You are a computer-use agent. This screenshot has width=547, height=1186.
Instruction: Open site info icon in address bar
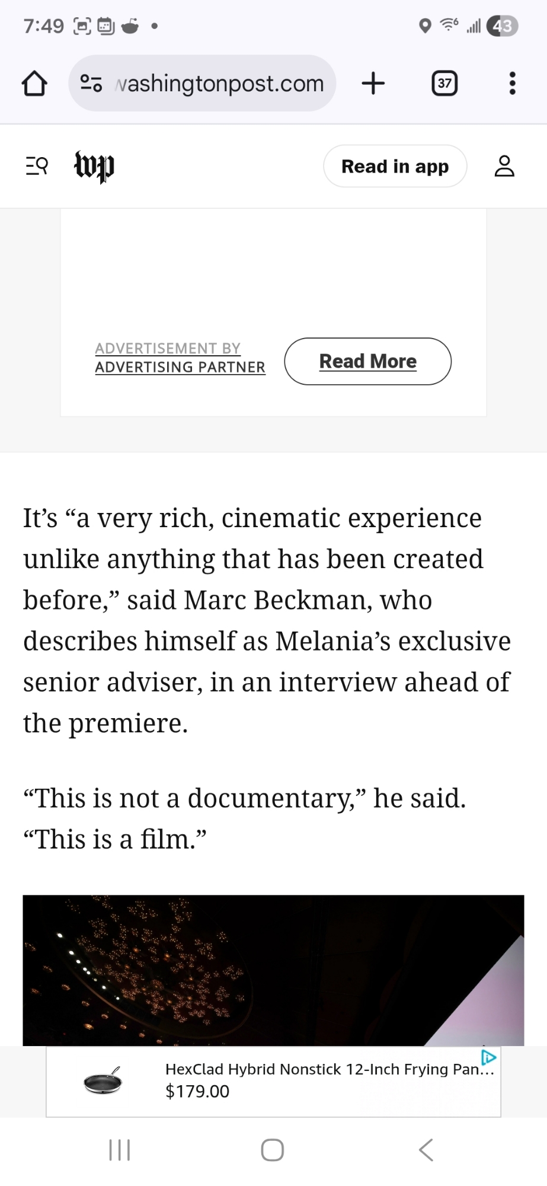(91, 84)
